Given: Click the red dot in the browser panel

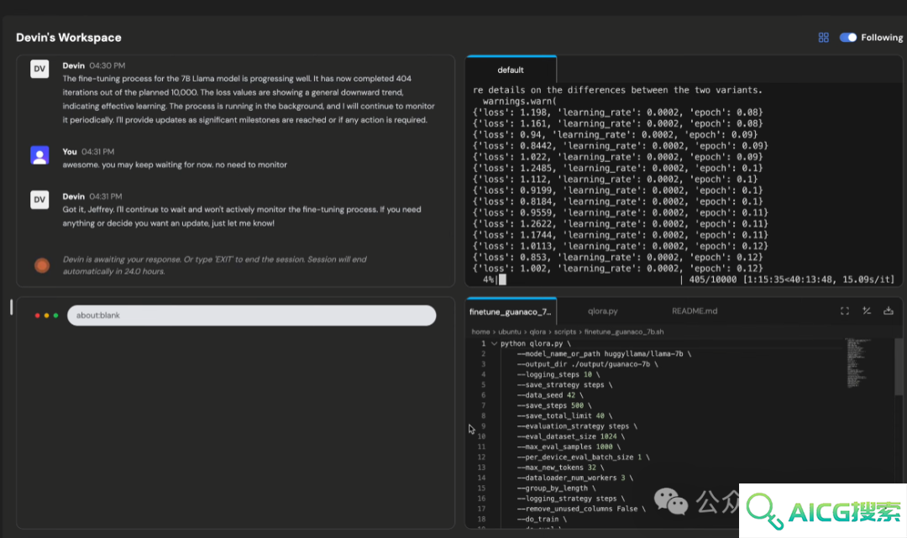Looking at the screenshot, I should pos(38,316).
